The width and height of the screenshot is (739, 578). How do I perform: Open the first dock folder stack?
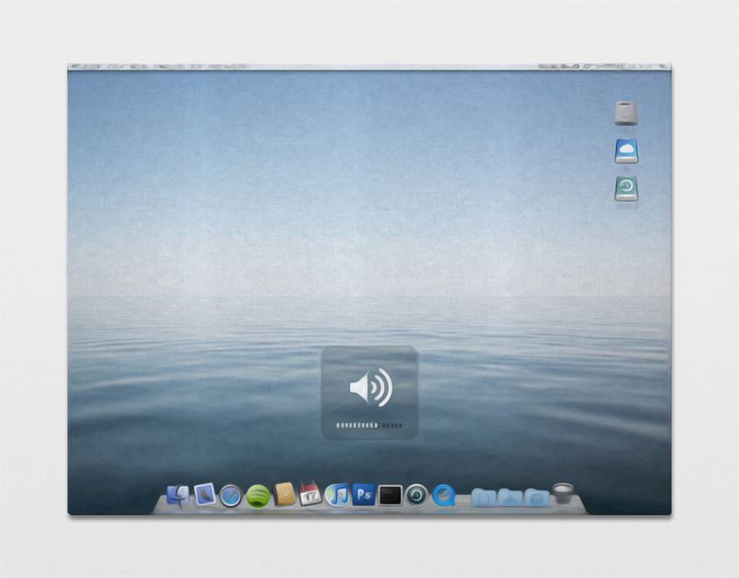click(x=484, y=498)
